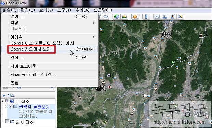Uncheck the 관광지 둘러보기 checkbox
212x128 pixels.
(11, 106)
